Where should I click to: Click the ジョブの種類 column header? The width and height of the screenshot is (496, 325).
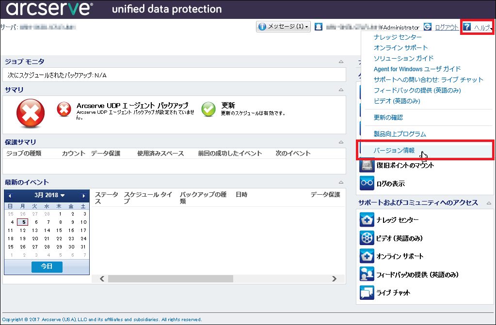coord(24,154)
